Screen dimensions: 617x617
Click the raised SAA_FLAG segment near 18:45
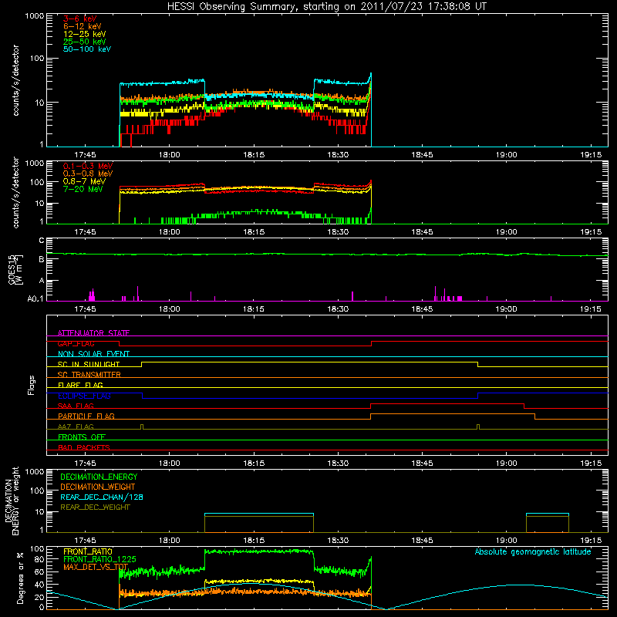click(447, 403)
